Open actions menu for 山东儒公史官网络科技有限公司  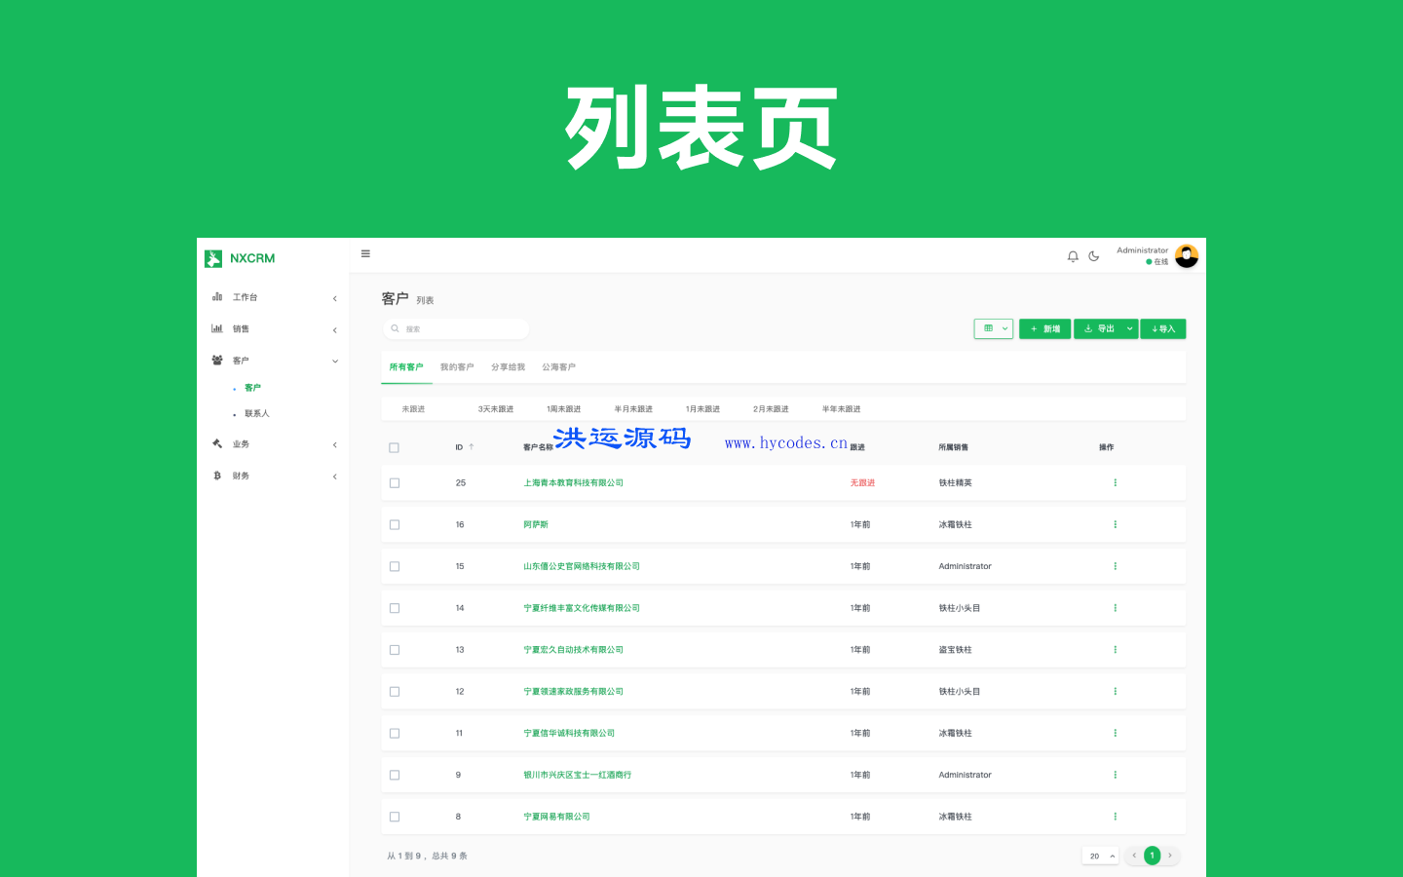[1115, 566]
